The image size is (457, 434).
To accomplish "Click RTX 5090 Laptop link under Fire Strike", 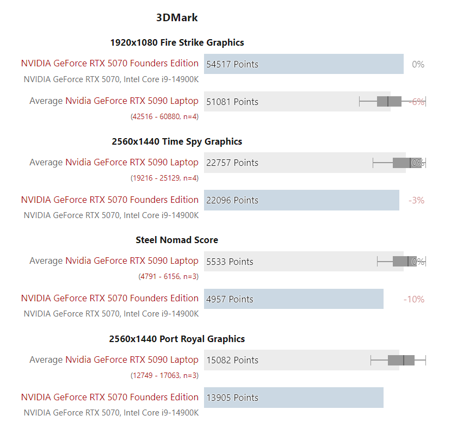I will click(132, 101).
